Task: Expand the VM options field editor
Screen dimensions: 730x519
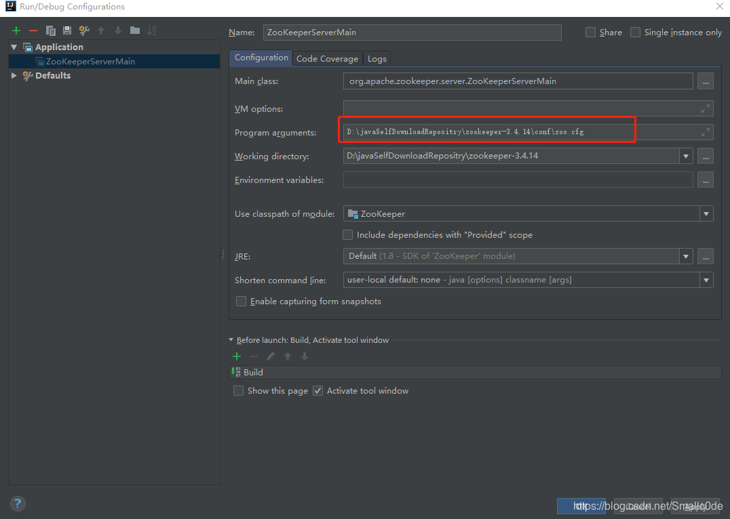Action: coord(706,108)
